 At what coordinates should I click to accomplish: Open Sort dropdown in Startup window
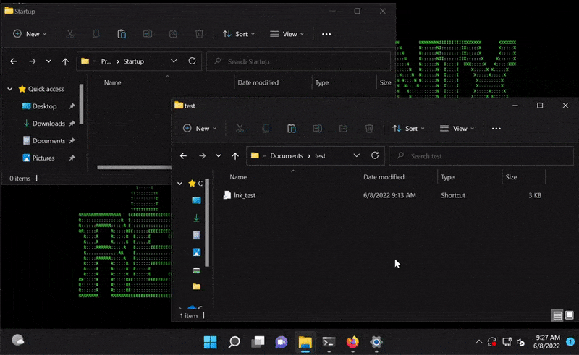[x=235, y=34]
